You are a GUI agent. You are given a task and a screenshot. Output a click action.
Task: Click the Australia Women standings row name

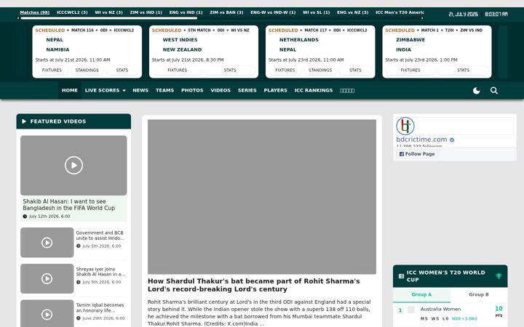click(440, 309)
